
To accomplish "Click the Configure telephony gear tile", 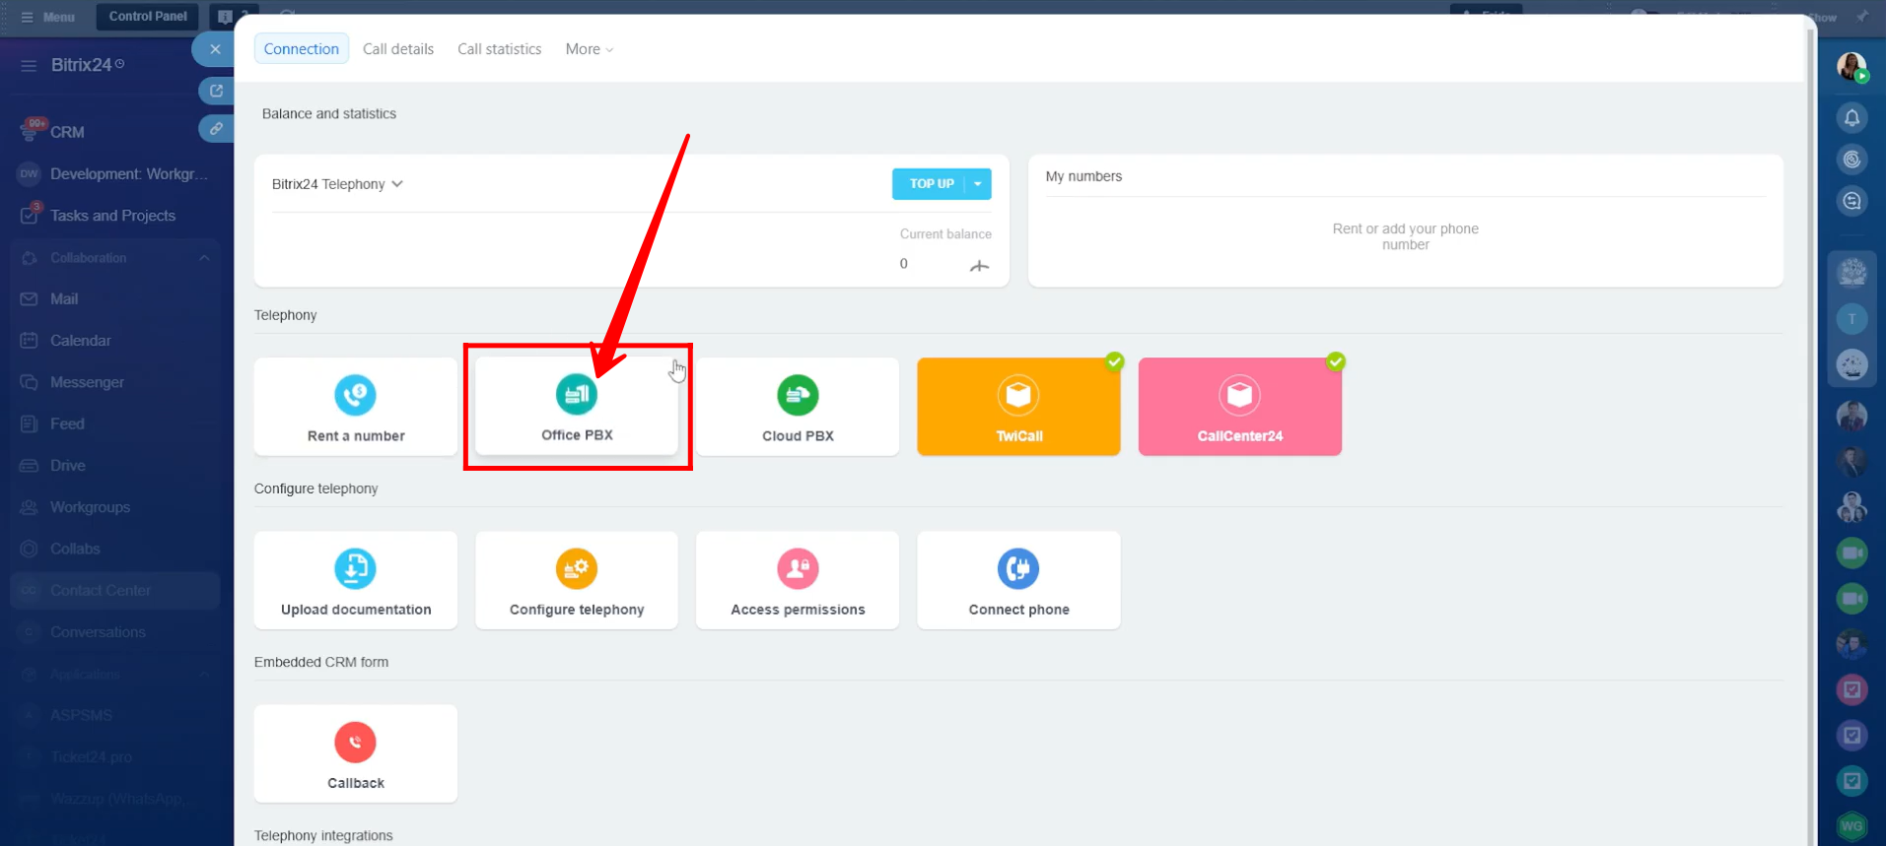I will [x=577, y=581].
